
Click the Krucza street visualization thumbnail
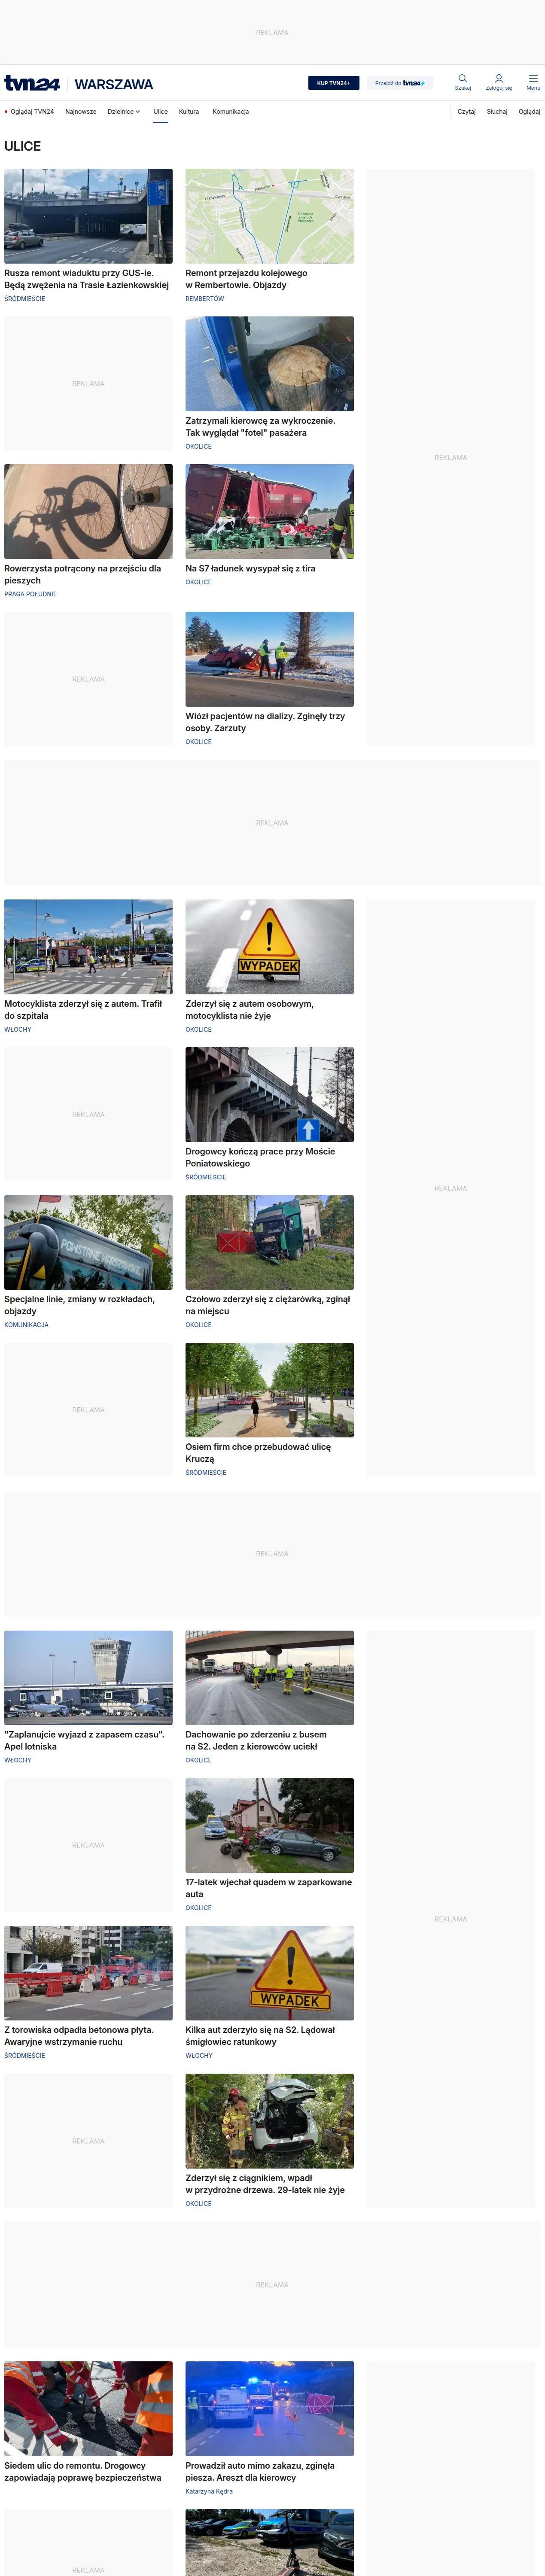269,1390
